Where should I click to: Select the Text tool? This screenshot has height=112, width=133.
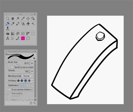pos(8,38)
